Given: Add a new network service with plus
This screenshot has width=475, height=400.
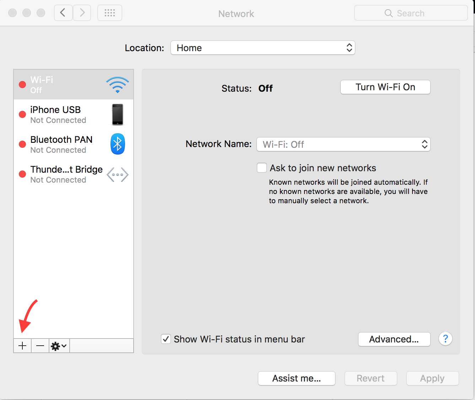Looking at the screenshot, I should tap(22, 346).
